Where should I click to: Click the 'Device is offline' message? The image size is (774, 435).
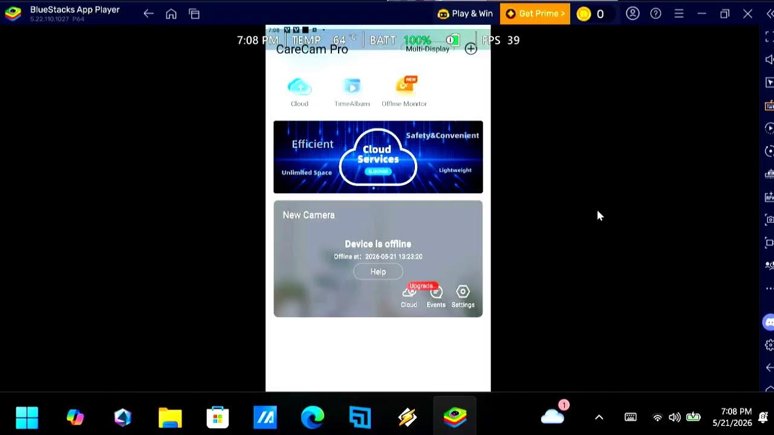pyautogui.click(x=378, y=244)
